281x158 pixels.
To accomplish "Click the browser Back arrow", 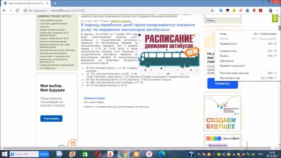I will [4, 11].
